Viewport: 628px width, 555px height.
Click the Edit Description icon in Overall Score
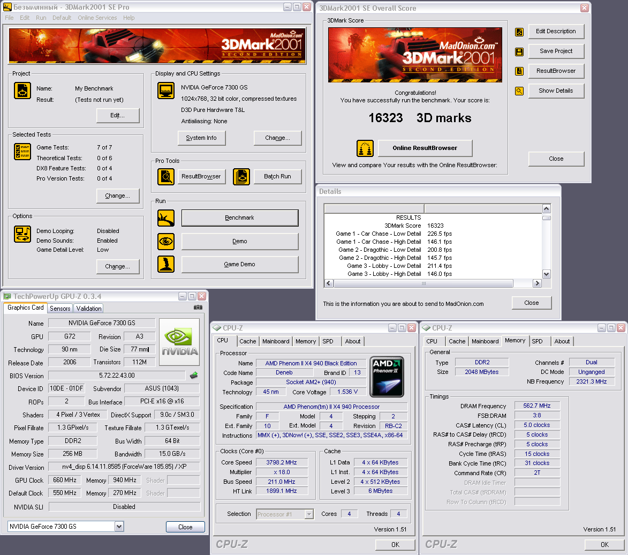(x=519, y=32)
